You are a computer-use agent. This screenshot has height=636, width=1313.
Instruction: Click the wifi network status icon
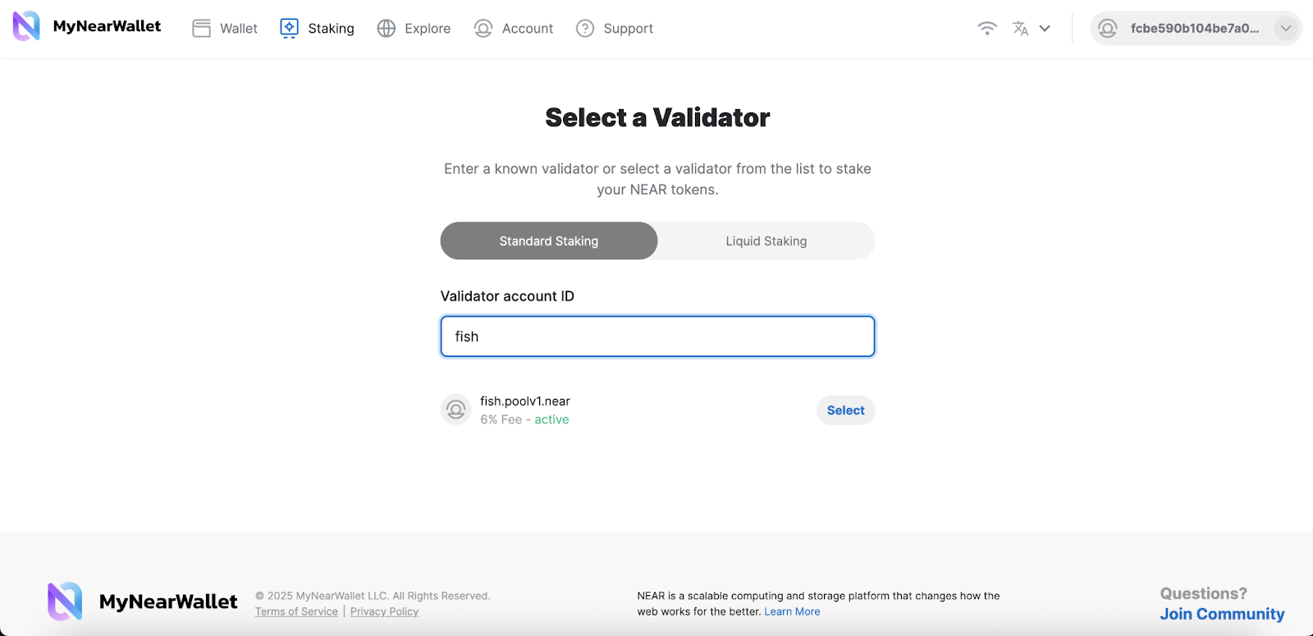[x=987, y=29]
